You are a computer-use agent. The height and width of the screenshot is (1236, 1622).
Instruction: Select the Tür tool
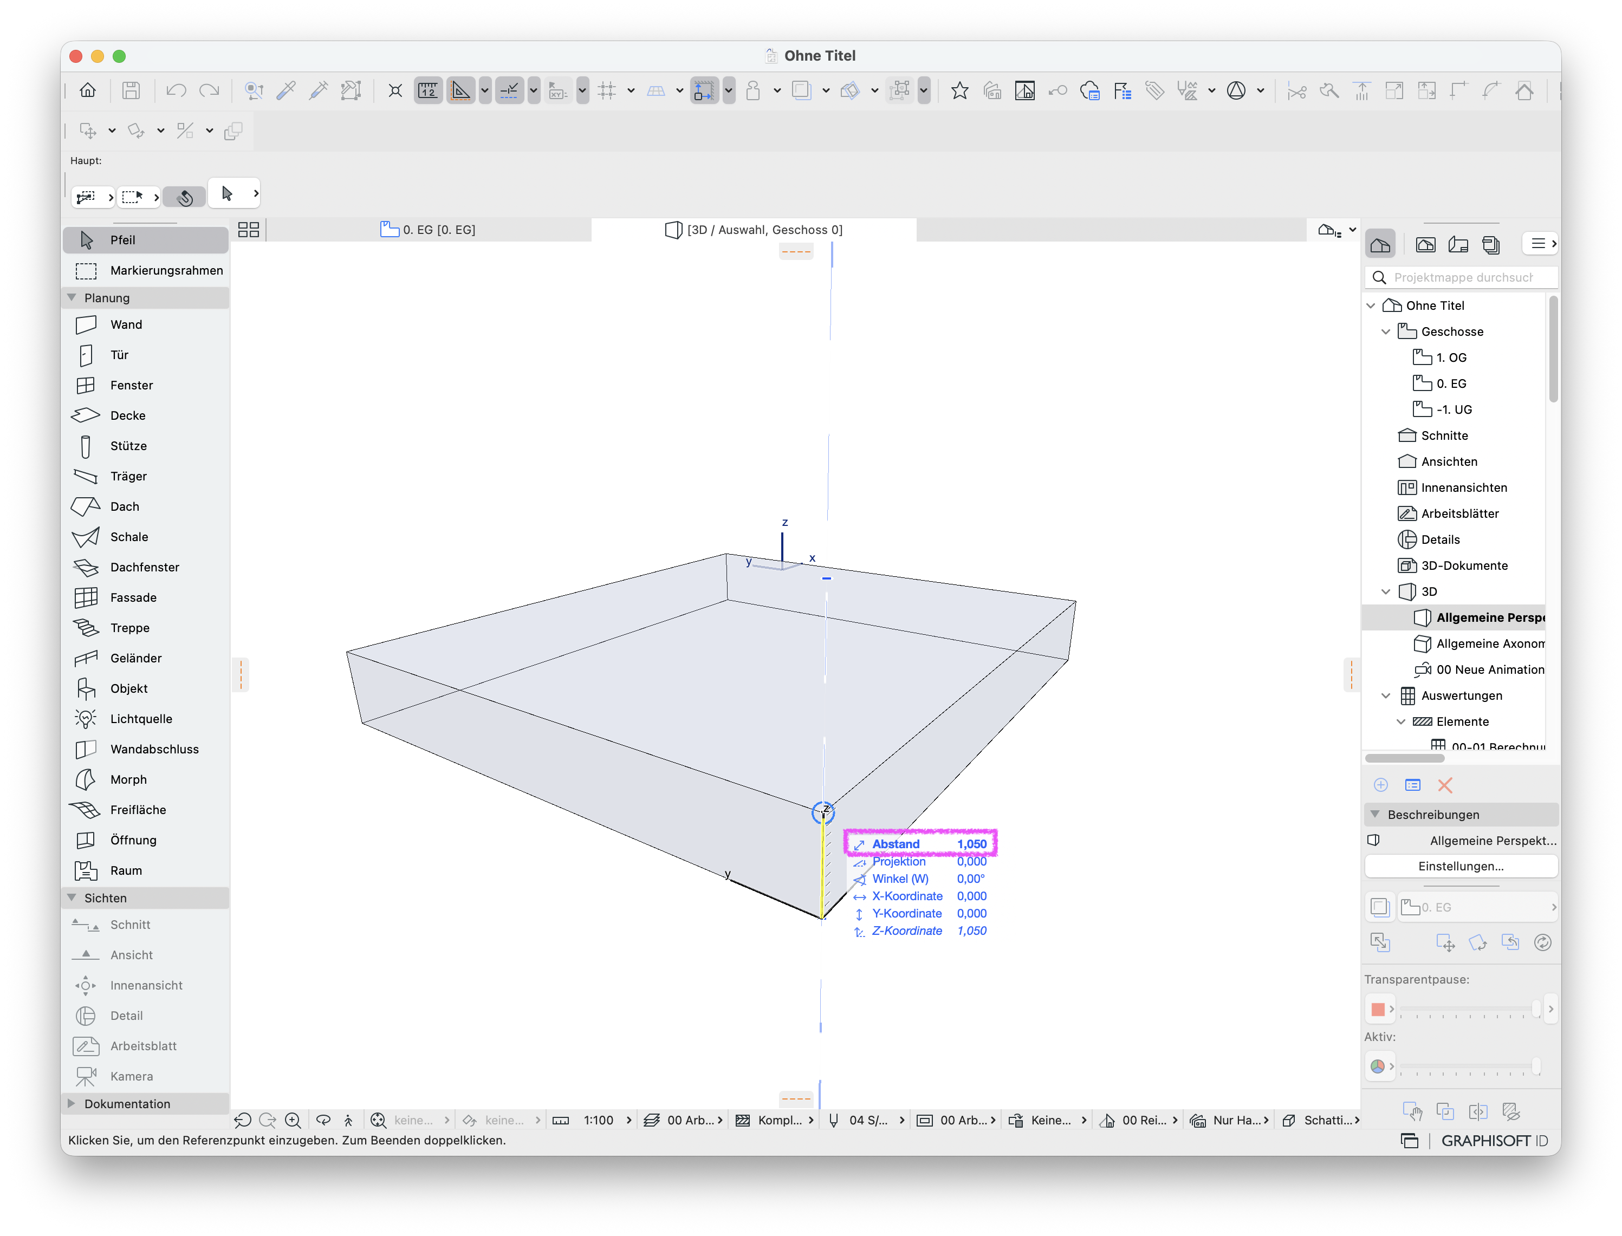point(145,355)
